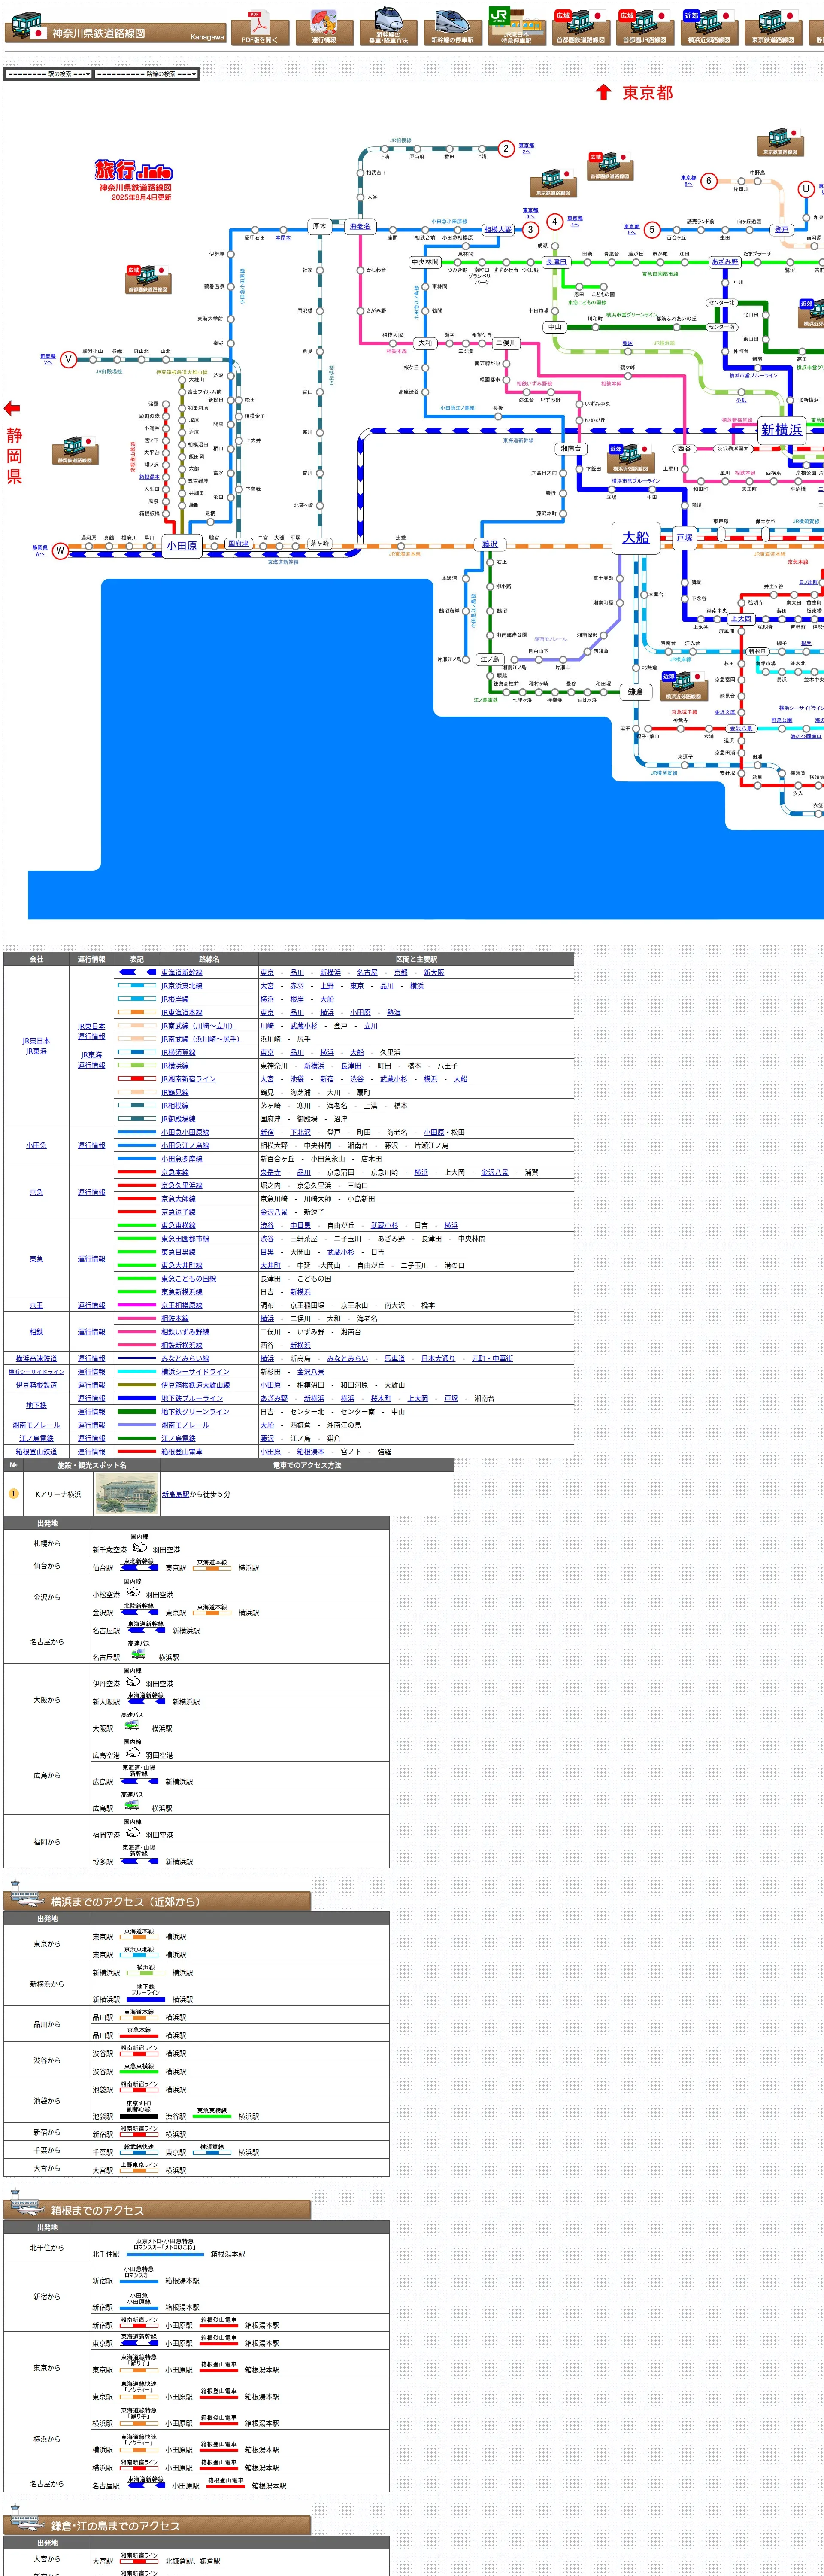Click the circled W marker near 小田原
Viewport: 824px width, 2576px height.
[60, 550]
